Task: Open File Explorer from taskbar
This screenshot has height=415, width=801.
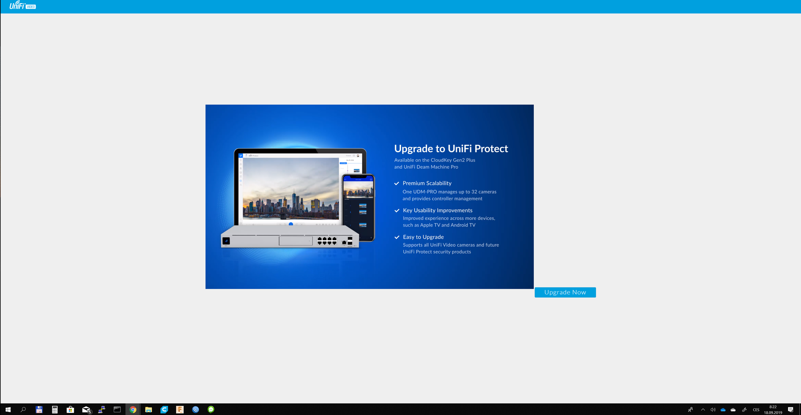Action: click(149, 409)
